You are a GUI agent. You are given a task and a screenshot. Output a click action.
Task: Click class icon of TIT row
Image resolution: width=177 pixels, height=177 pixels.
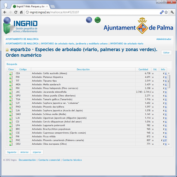[11, 81]
